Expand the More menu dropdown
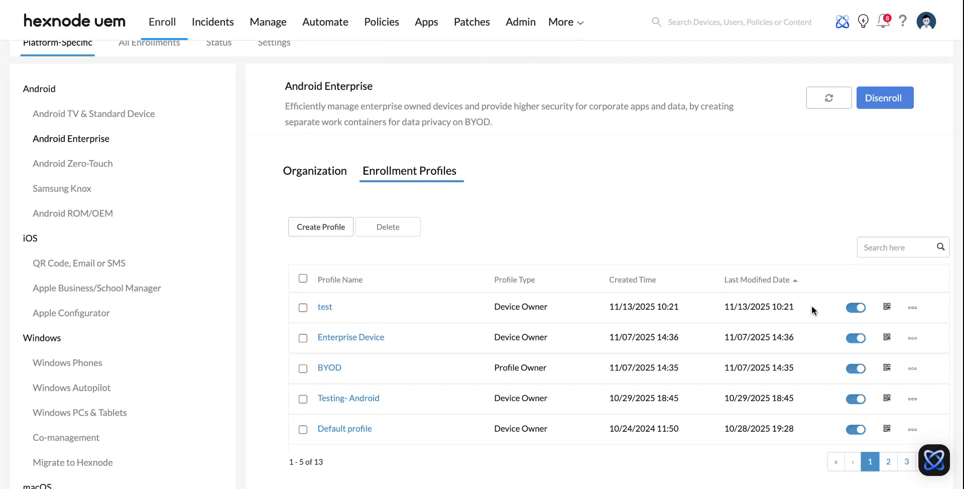 565,22
